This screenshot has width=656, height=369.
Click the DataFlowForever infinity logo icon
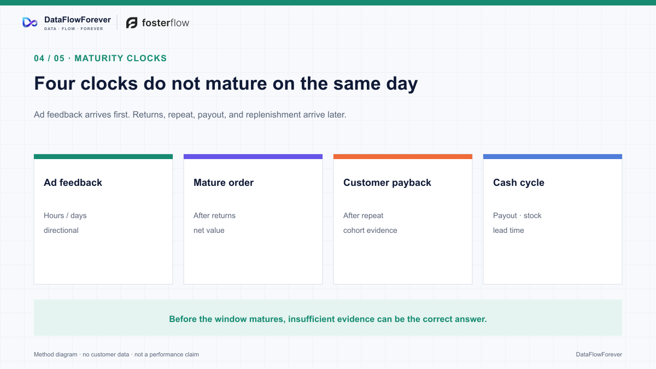[x=30, y=22]
